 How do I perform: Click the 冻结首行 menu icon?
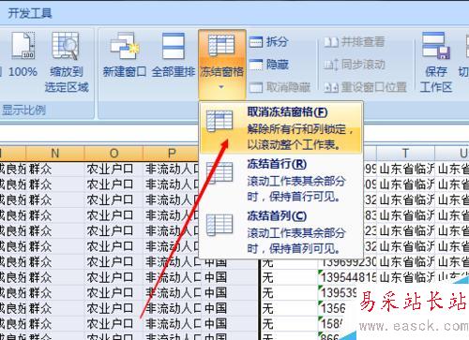pyautogui.click(x=219, y=172)
